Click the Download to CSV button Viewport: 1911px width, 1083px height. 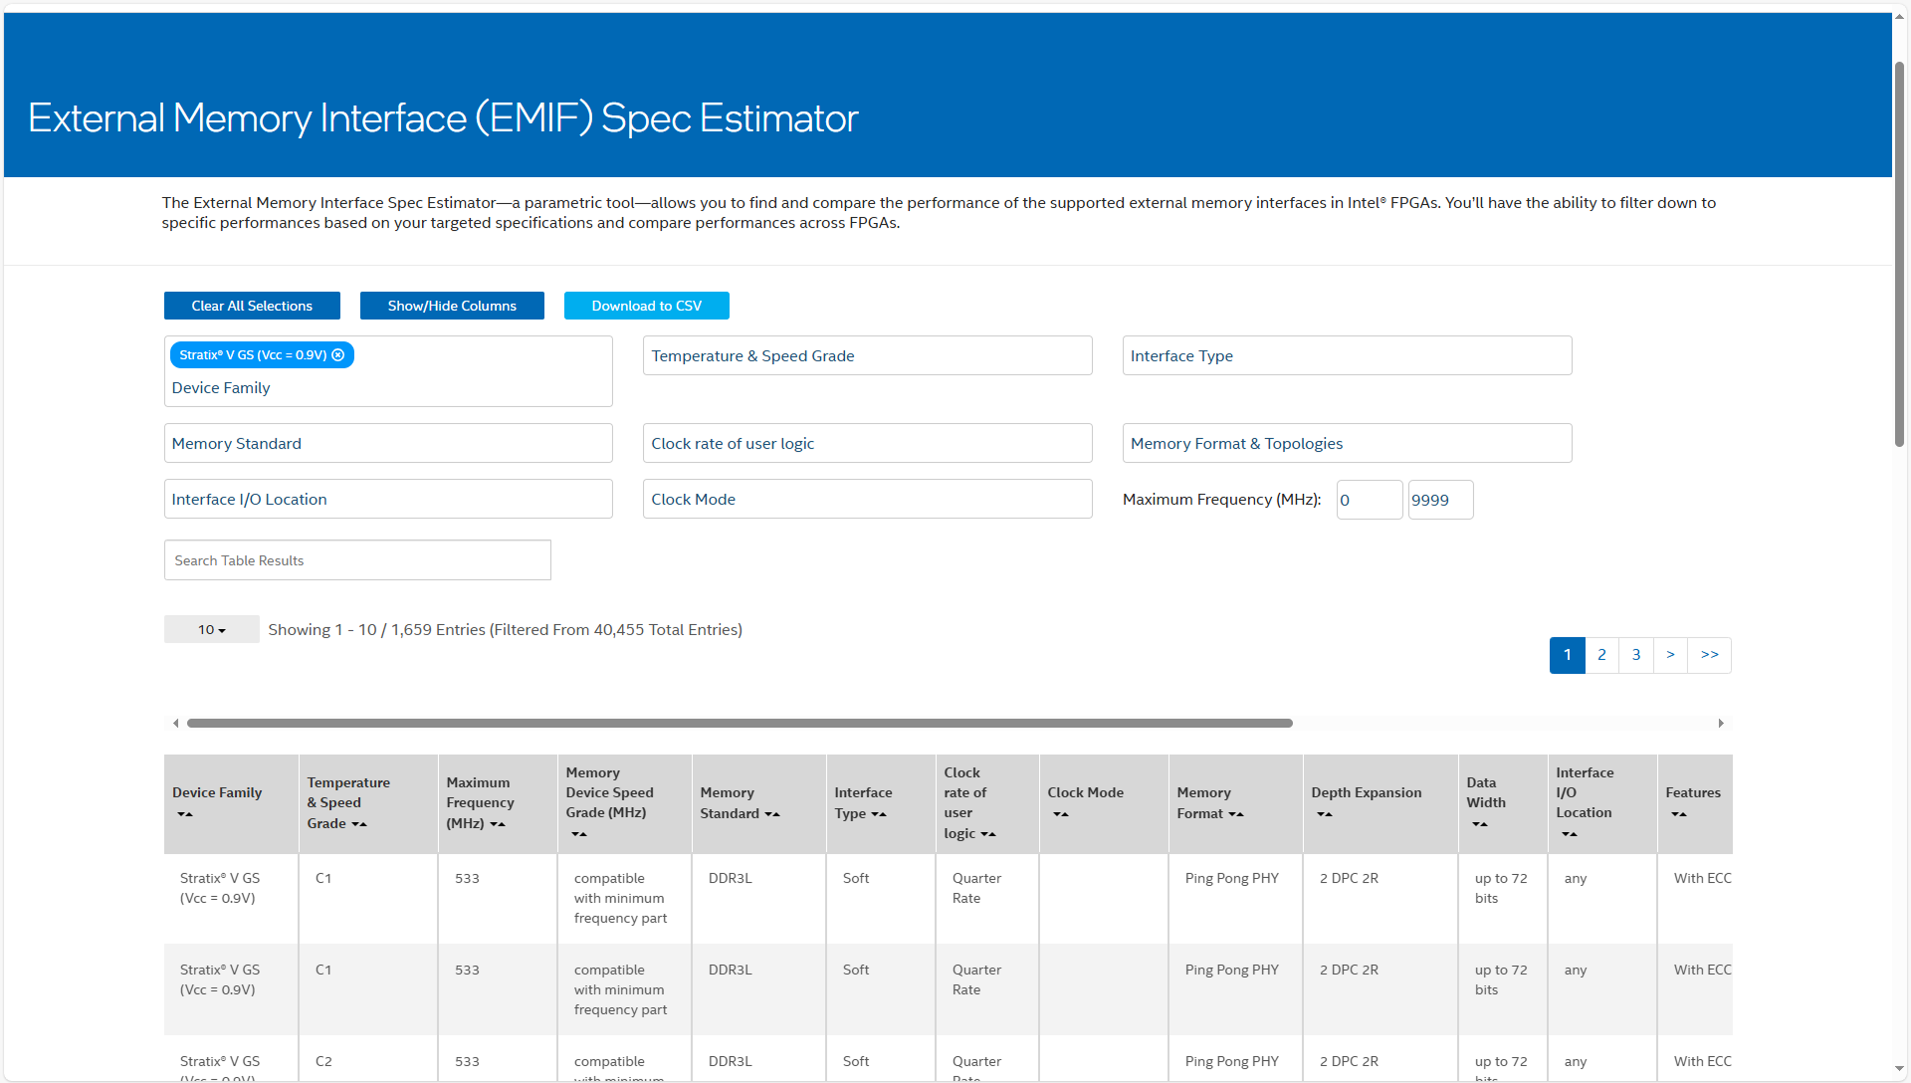coord(646,306)
